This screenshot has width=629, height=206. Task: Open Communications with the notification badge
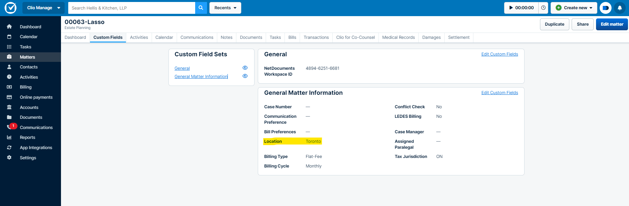[x=36, y=128]
